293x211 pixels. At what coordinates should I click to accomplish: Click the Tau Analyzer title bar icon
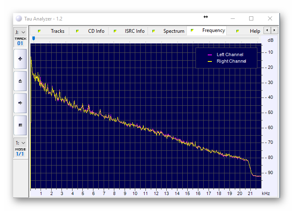point(19,19)
